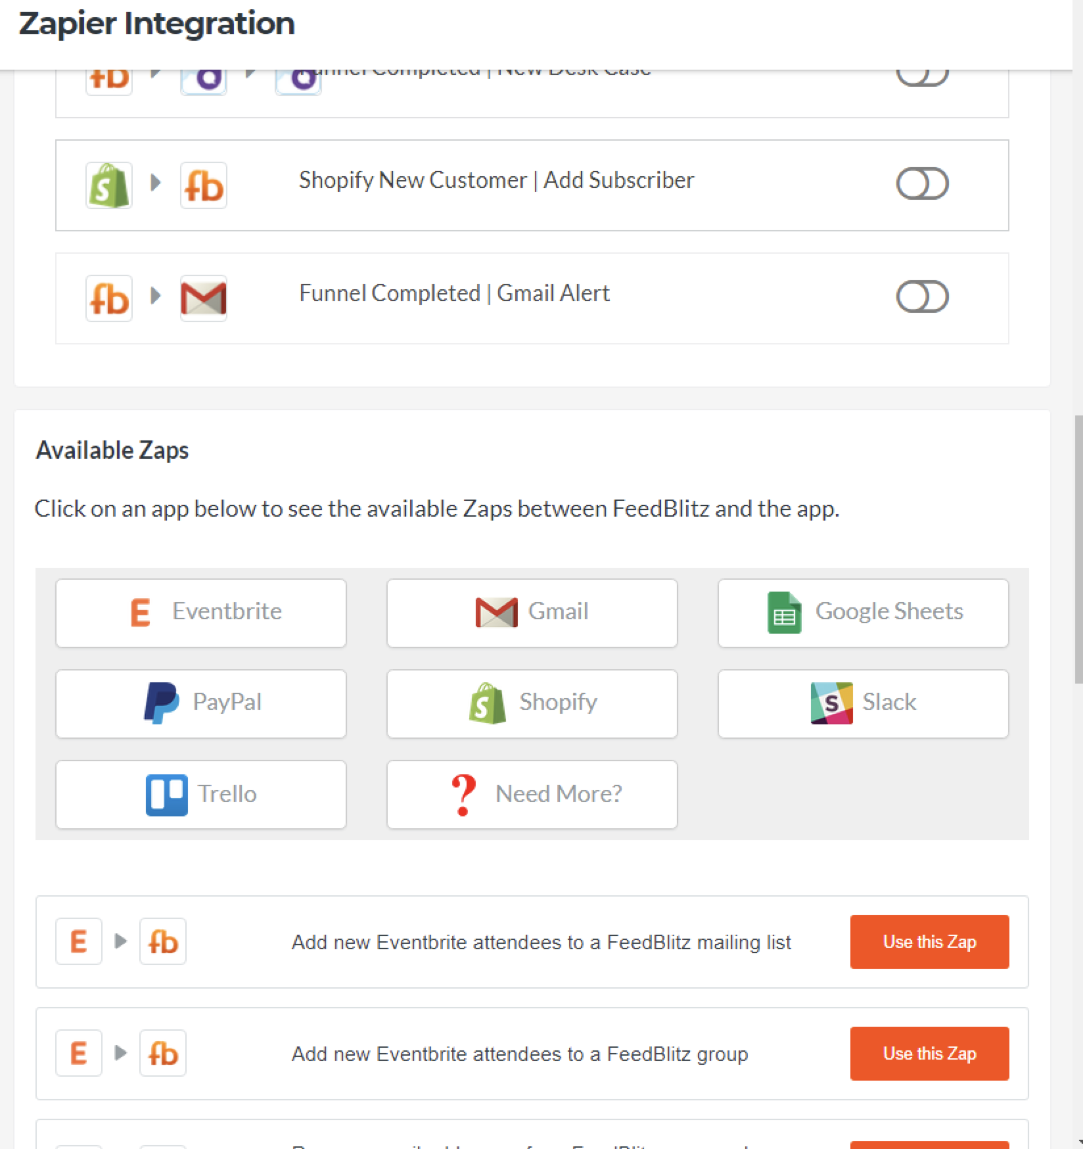Click the page vertical scrollbar thumb
Image resolution: width=1083 pixels, height=1149 pixels.
[1078, 549]
